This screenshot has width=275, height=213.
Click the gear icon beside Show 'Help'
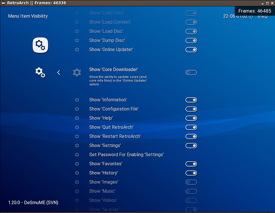click(77, 118)
